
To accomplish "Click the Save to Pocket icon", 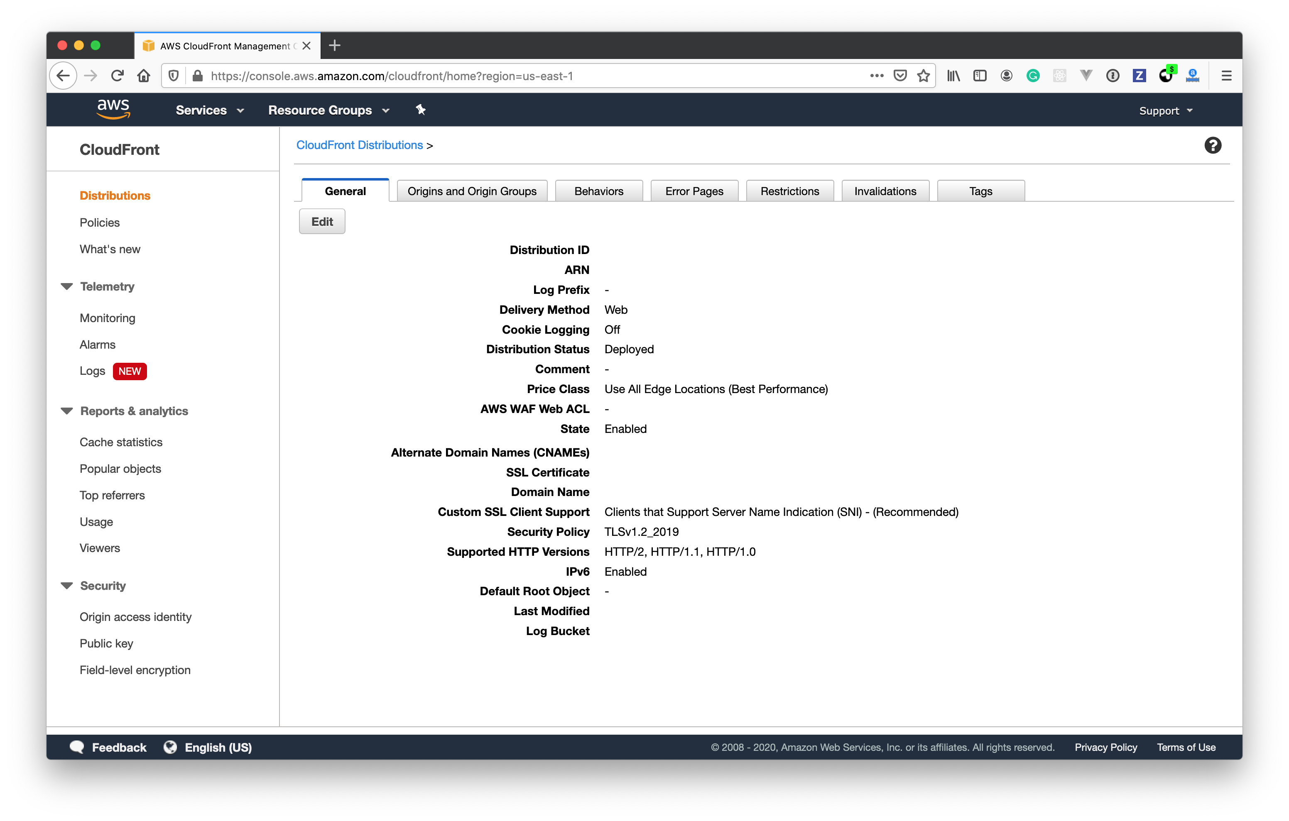I will click(900, 76).
